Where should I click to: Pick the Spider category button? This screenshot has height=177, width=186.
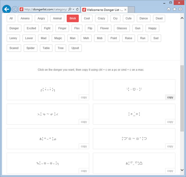point(31,48)
